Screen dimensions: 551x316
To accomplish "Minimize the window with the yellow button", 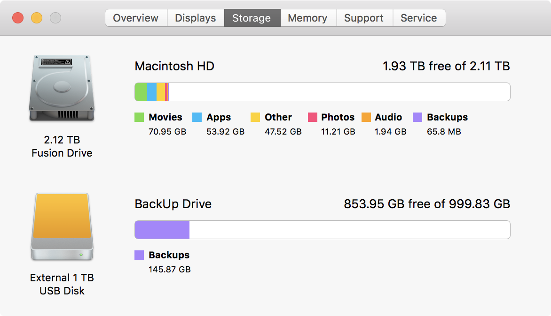I will 37,18.
